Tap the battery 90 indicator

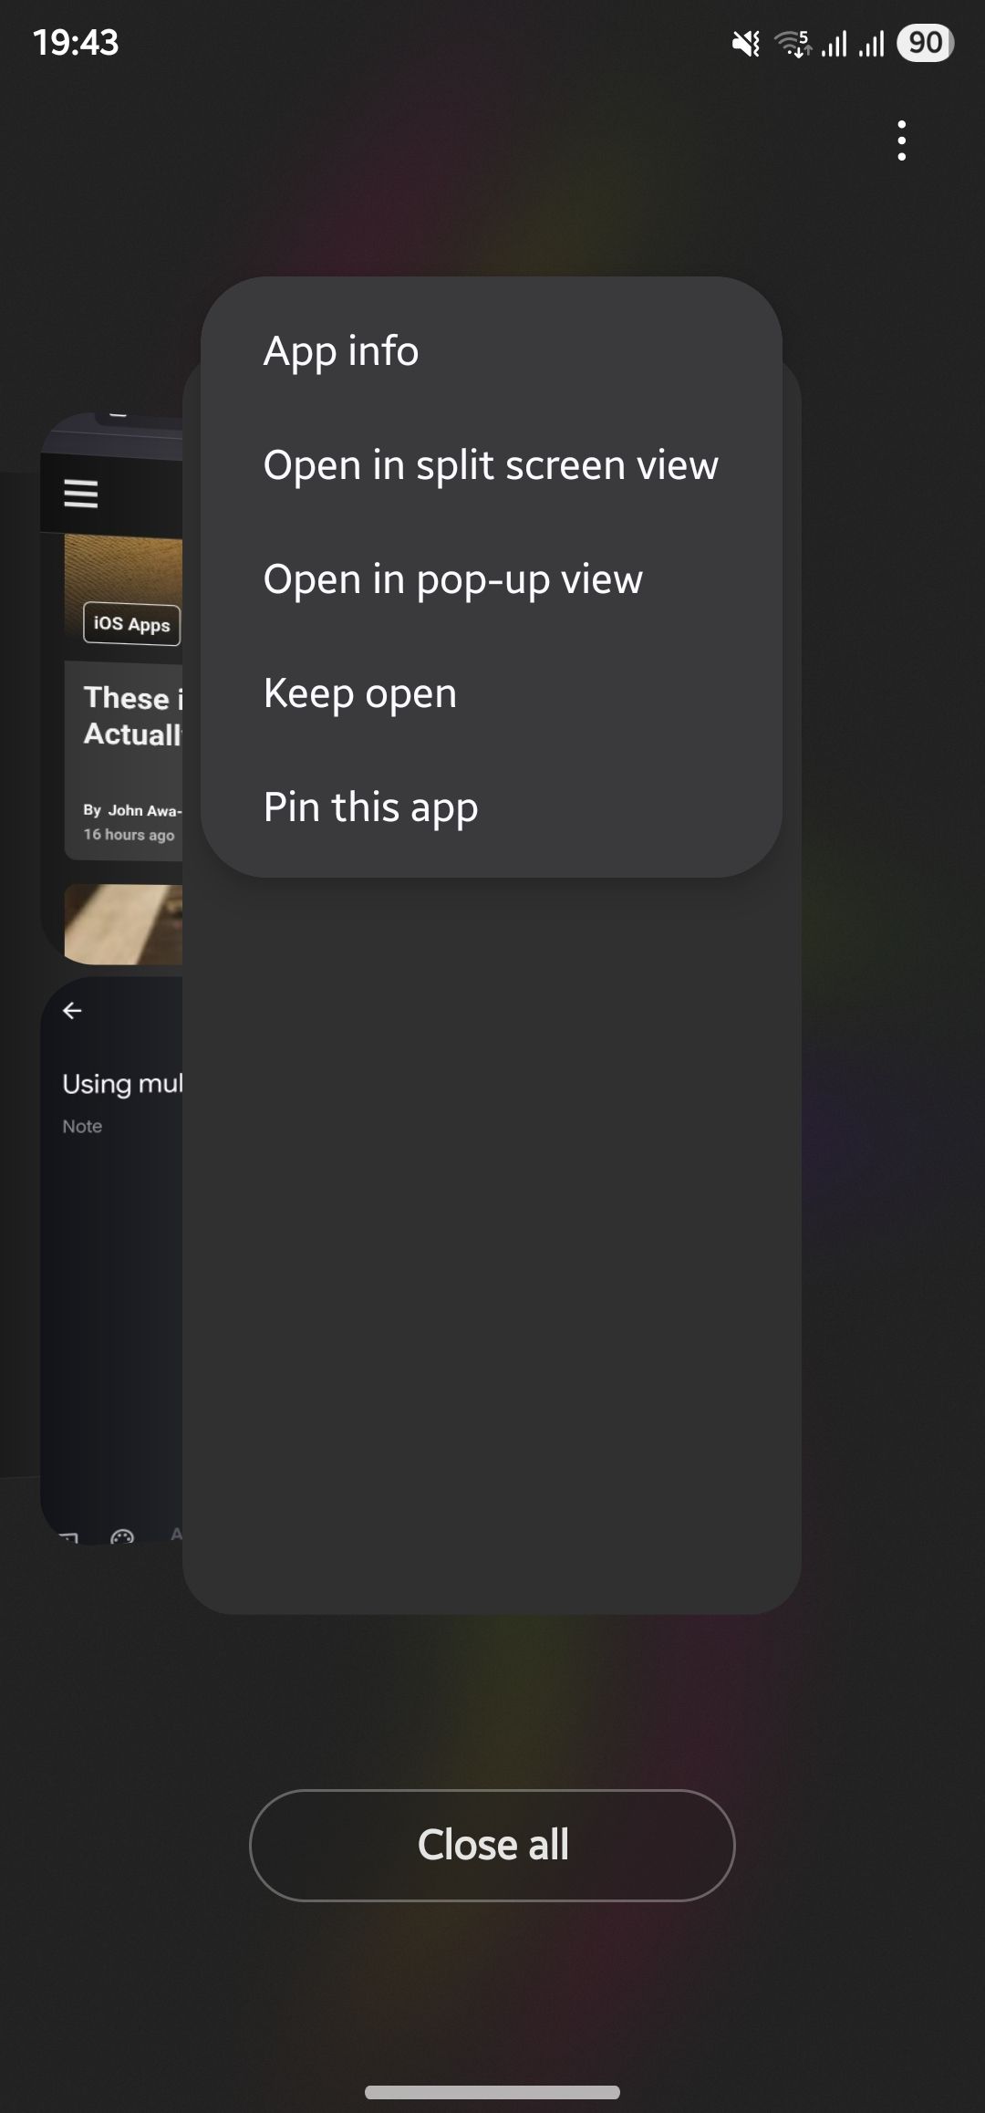click(x=925, y=43)
